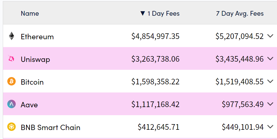Open the Bitcoin name link
Image resolution: width=277 pixels, height=139 pixels.
tap(32, 82)
